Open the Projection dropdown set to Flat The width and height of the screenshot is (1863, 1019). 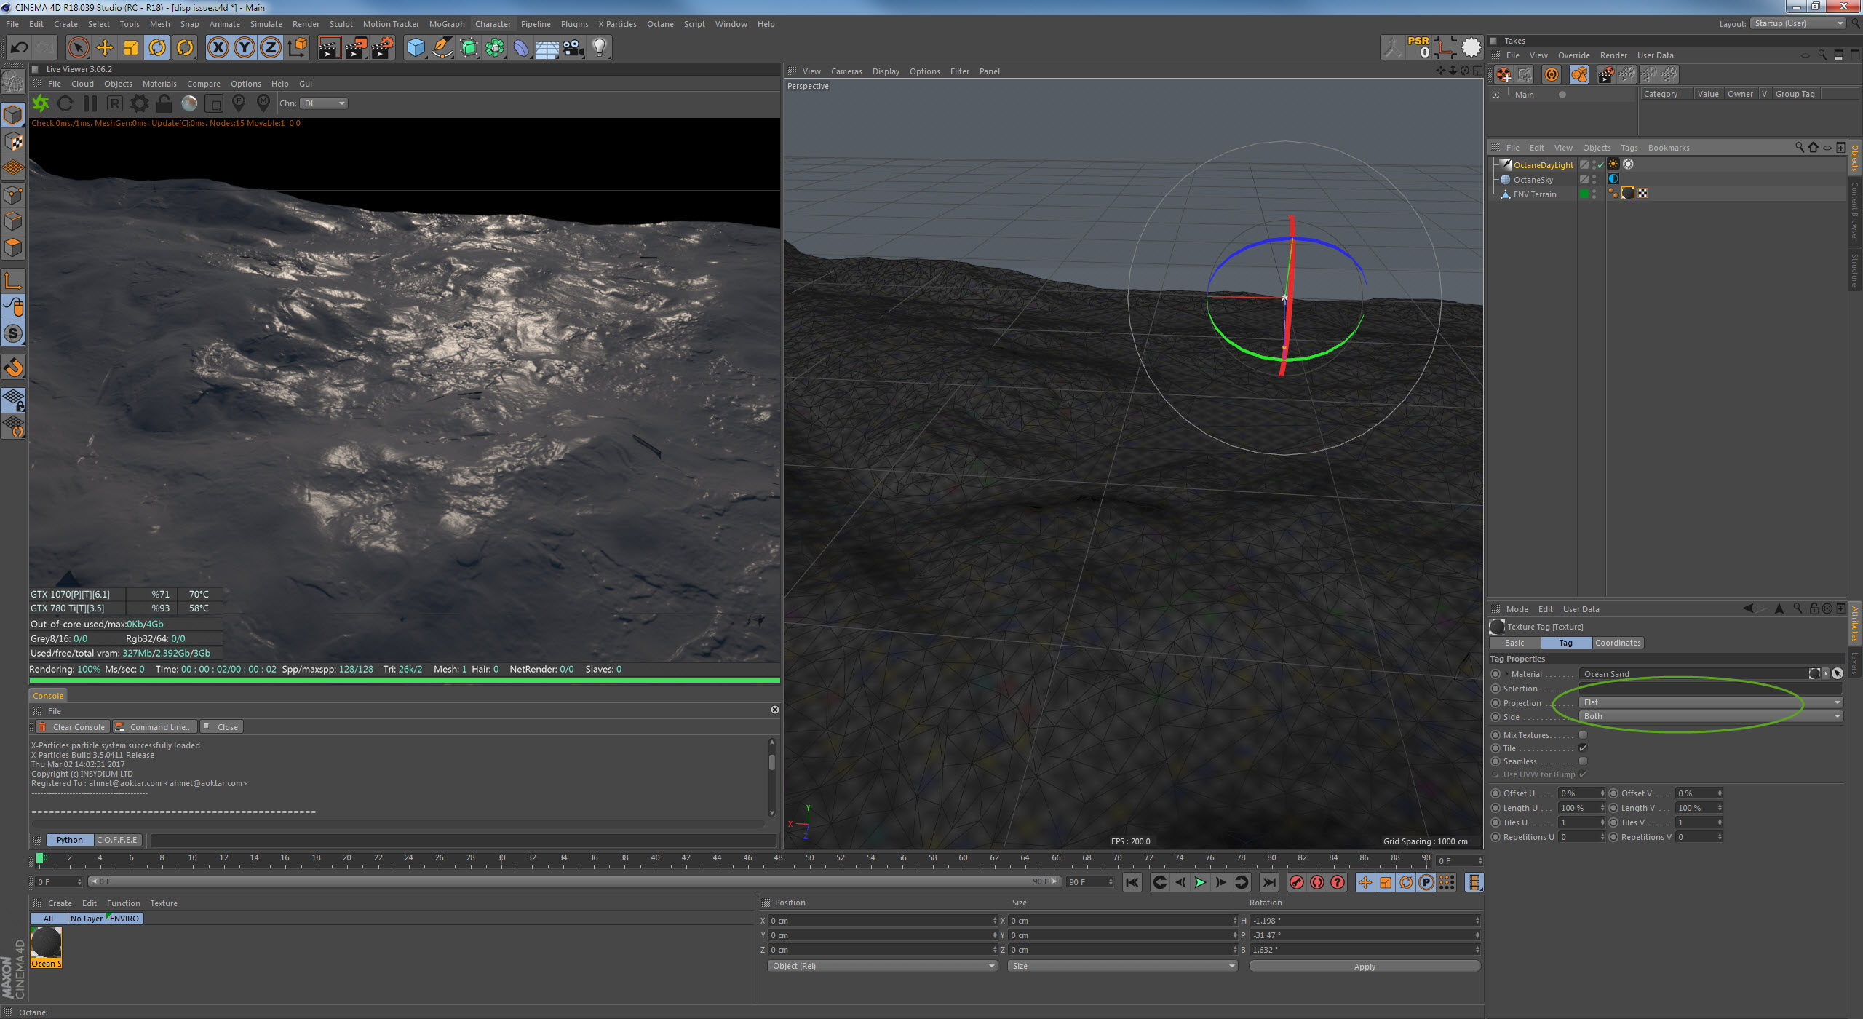(1710, 702)
